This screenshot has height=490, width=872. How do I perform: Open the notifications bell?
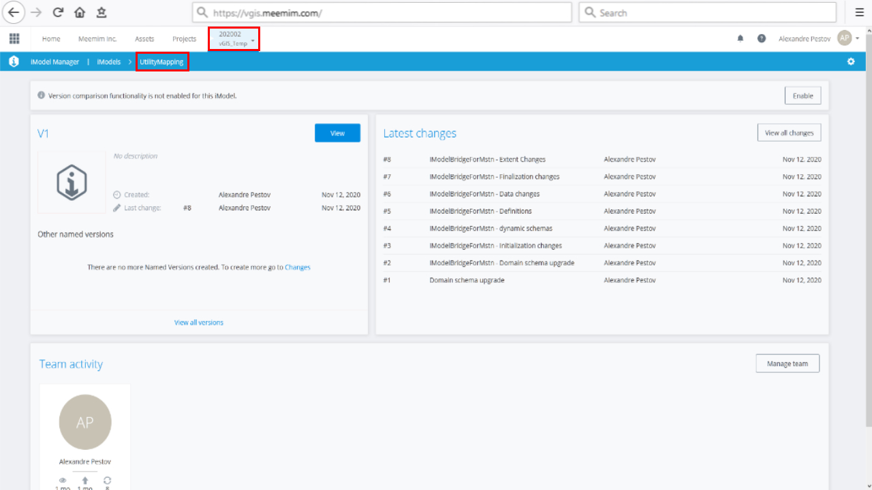click(741, 39)
